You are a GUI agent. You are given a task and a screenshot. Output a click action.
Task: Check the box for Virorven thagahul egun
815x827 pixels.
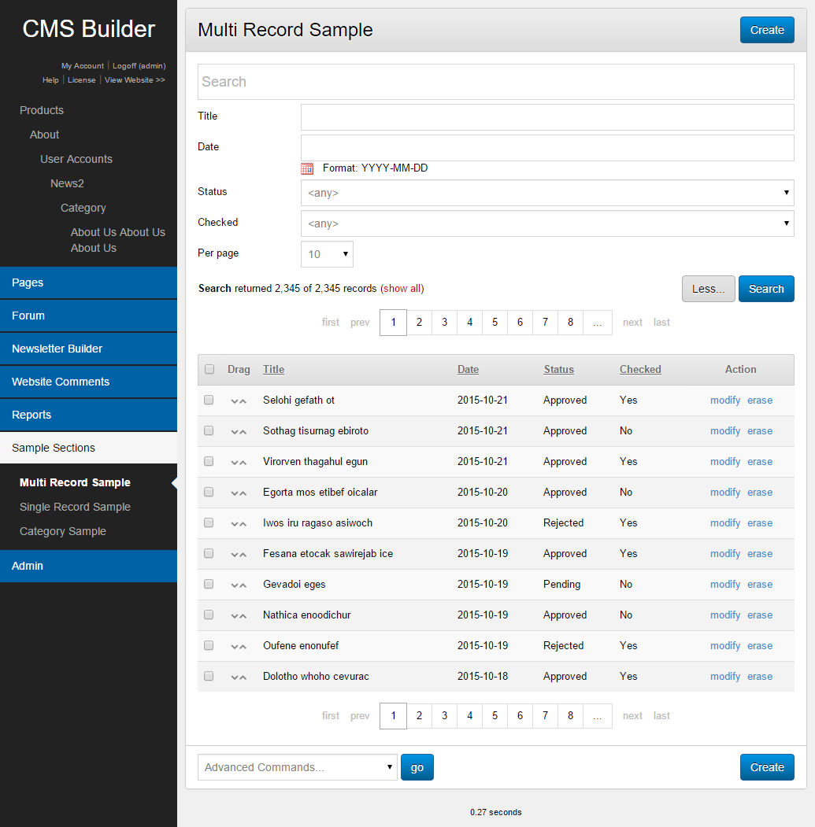coord(209,461)
